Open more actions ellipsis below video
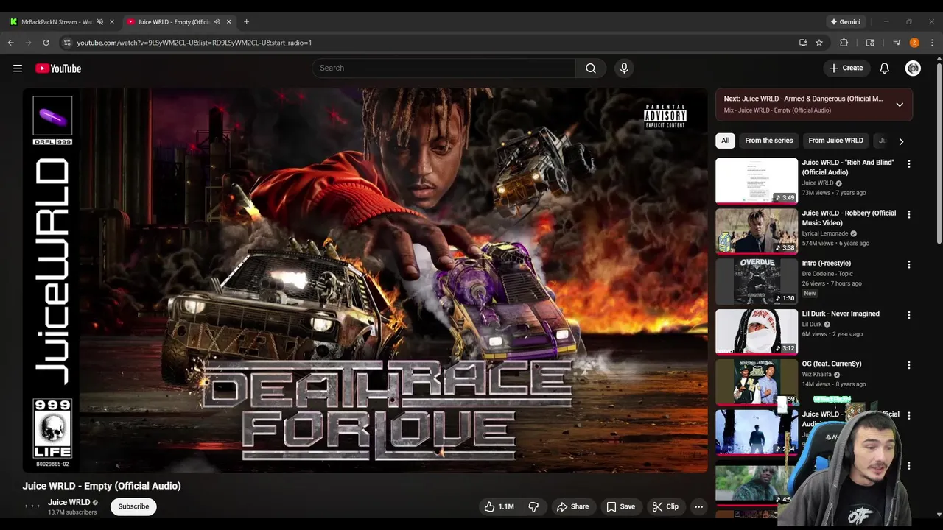 [x=698, y=506]
